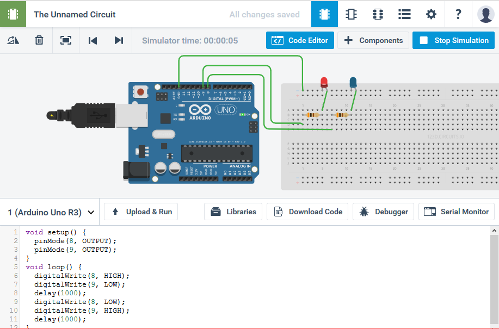Screen dimensions: 499x329
Task: Open Bill of Materials list icon
Action: point(404,14)
